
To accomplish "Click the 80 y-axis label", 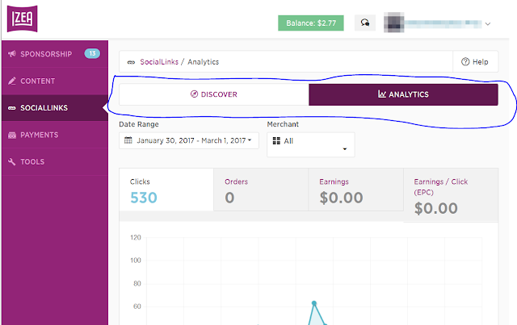I will coord(137,284).
